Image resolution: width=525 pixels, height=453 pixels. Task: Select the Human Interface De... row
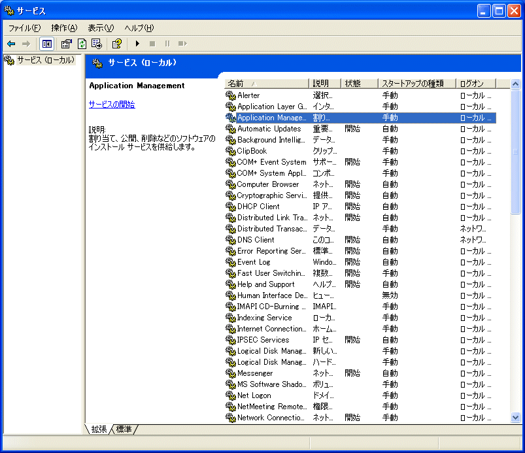pos(360,295)
